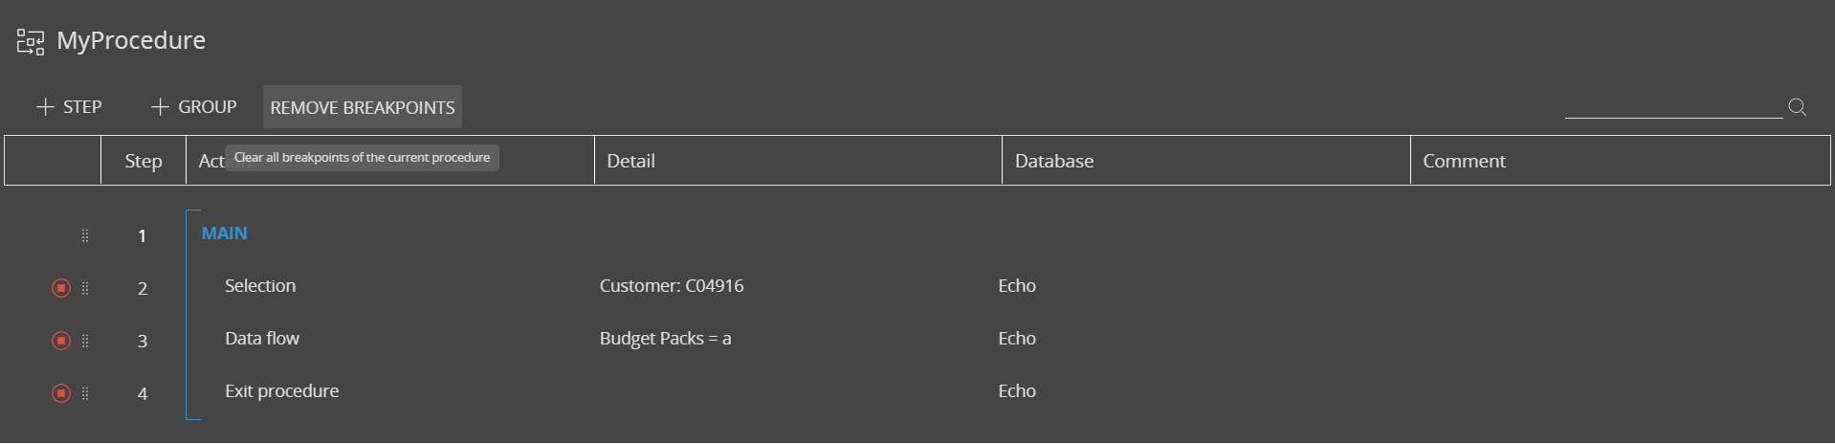The width and height of the screenshot is (1835, 444).
Task: Click the search magnifier icon
Action: pos(1798,107)
